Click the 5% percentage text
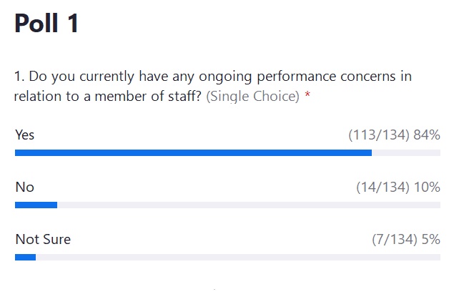Image resolution: width=459 pixels, height=307 pixels. [x=431, y=239]
